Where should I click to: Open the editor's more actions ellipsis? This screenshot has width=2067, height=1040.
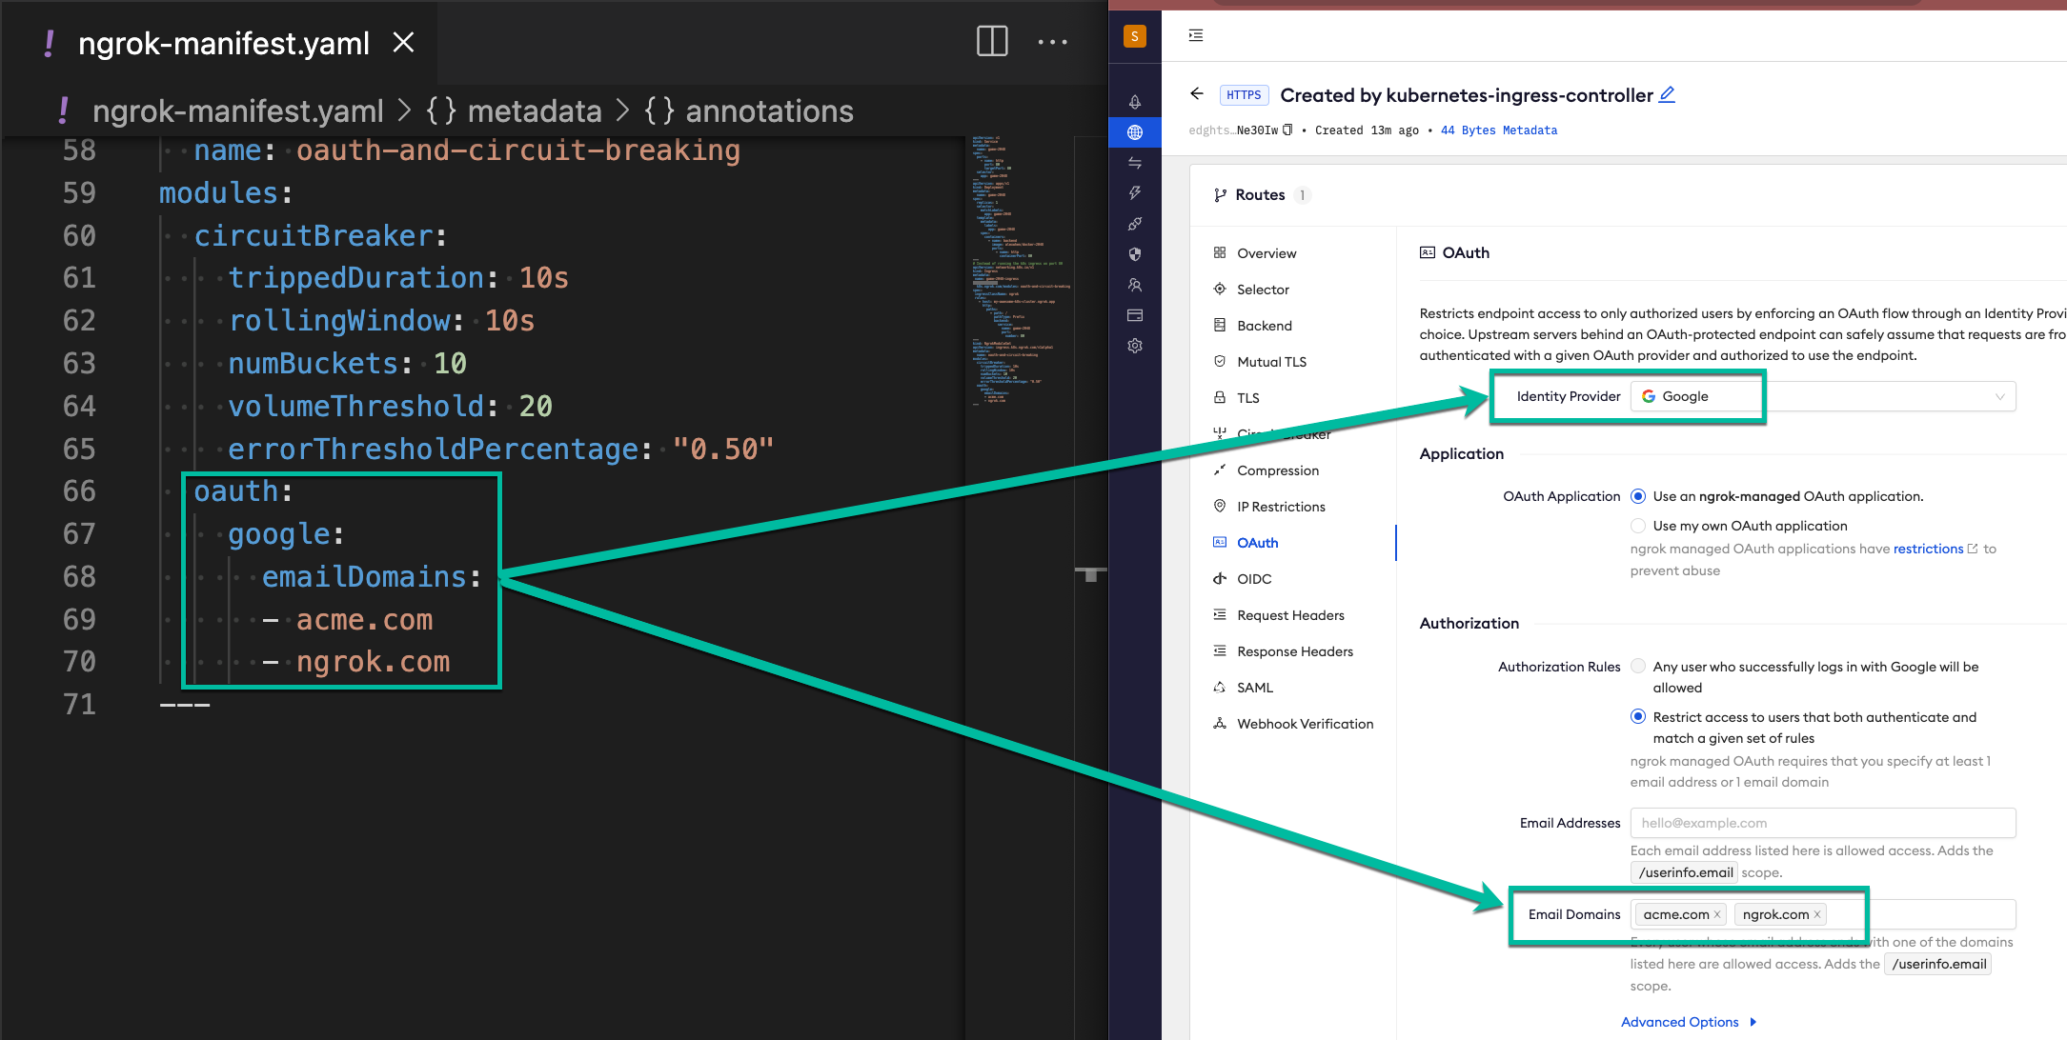(x=1052, y=42)
